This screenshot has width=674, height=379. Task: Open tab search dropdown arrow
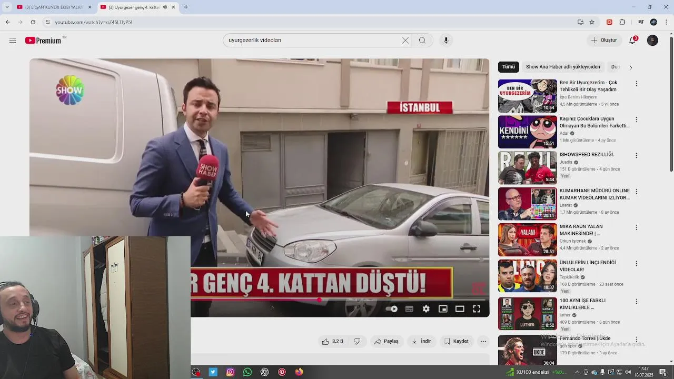point(6,7)
